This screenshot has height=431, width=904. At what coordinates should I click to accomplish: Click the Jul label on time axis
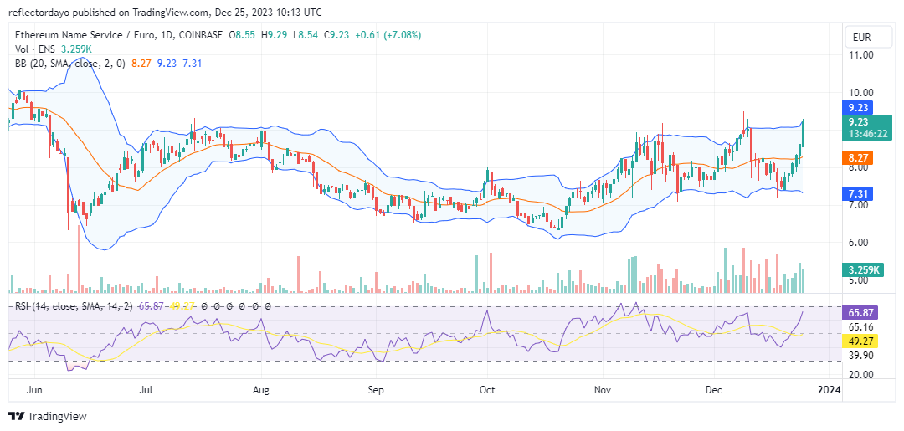146,389
